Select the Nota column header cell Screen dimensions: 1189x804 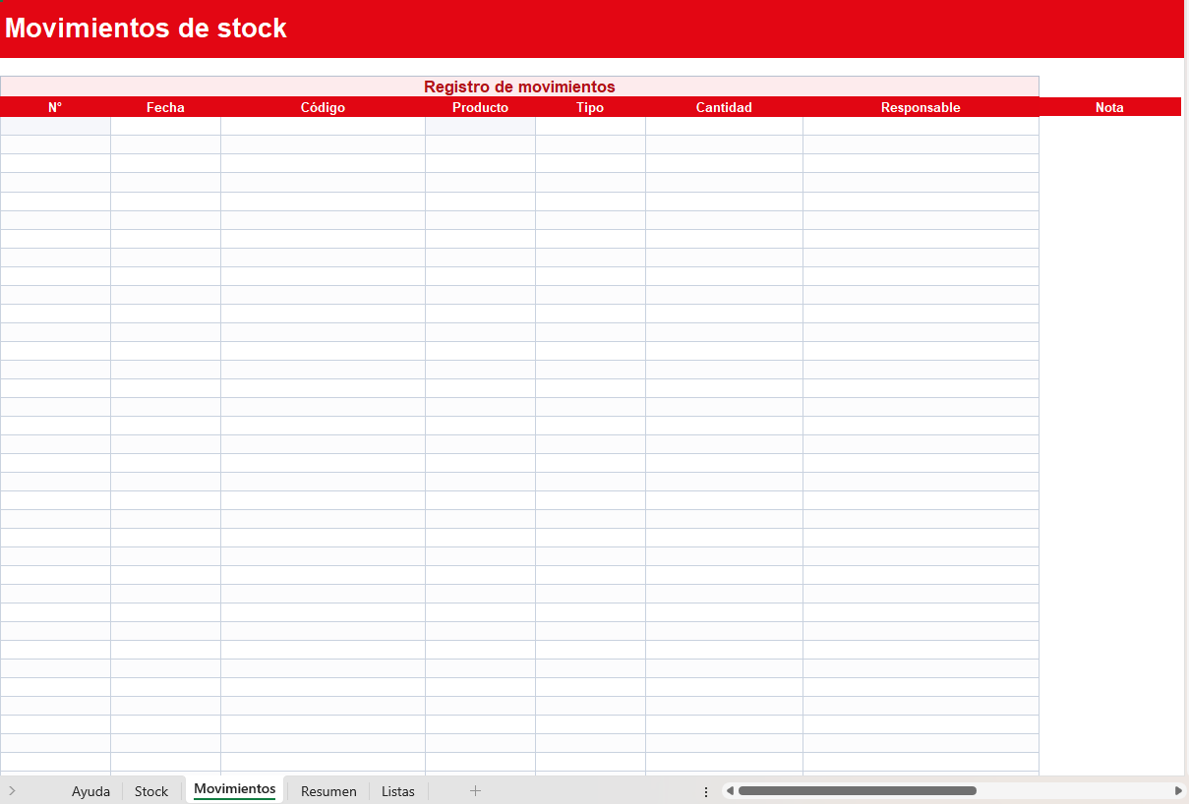tap(1109, 107)
